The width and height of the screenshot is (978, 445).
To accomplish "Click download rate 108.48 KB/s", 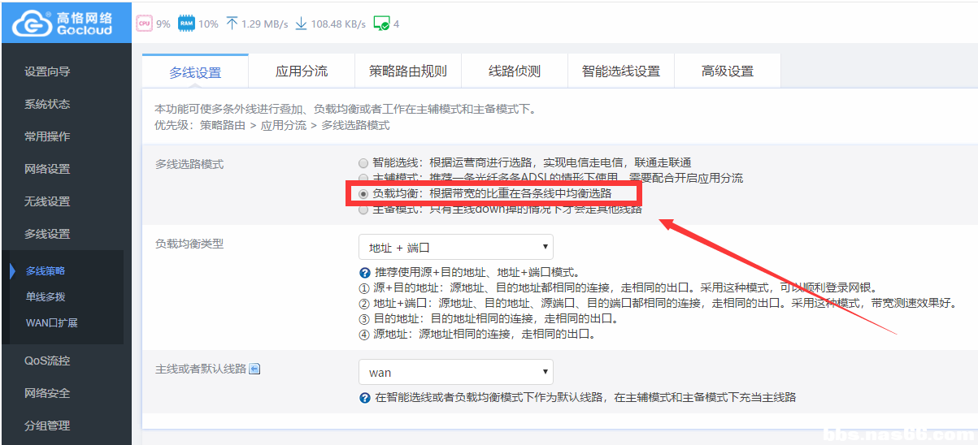I will pyautogui.click(x=338, y=24).
